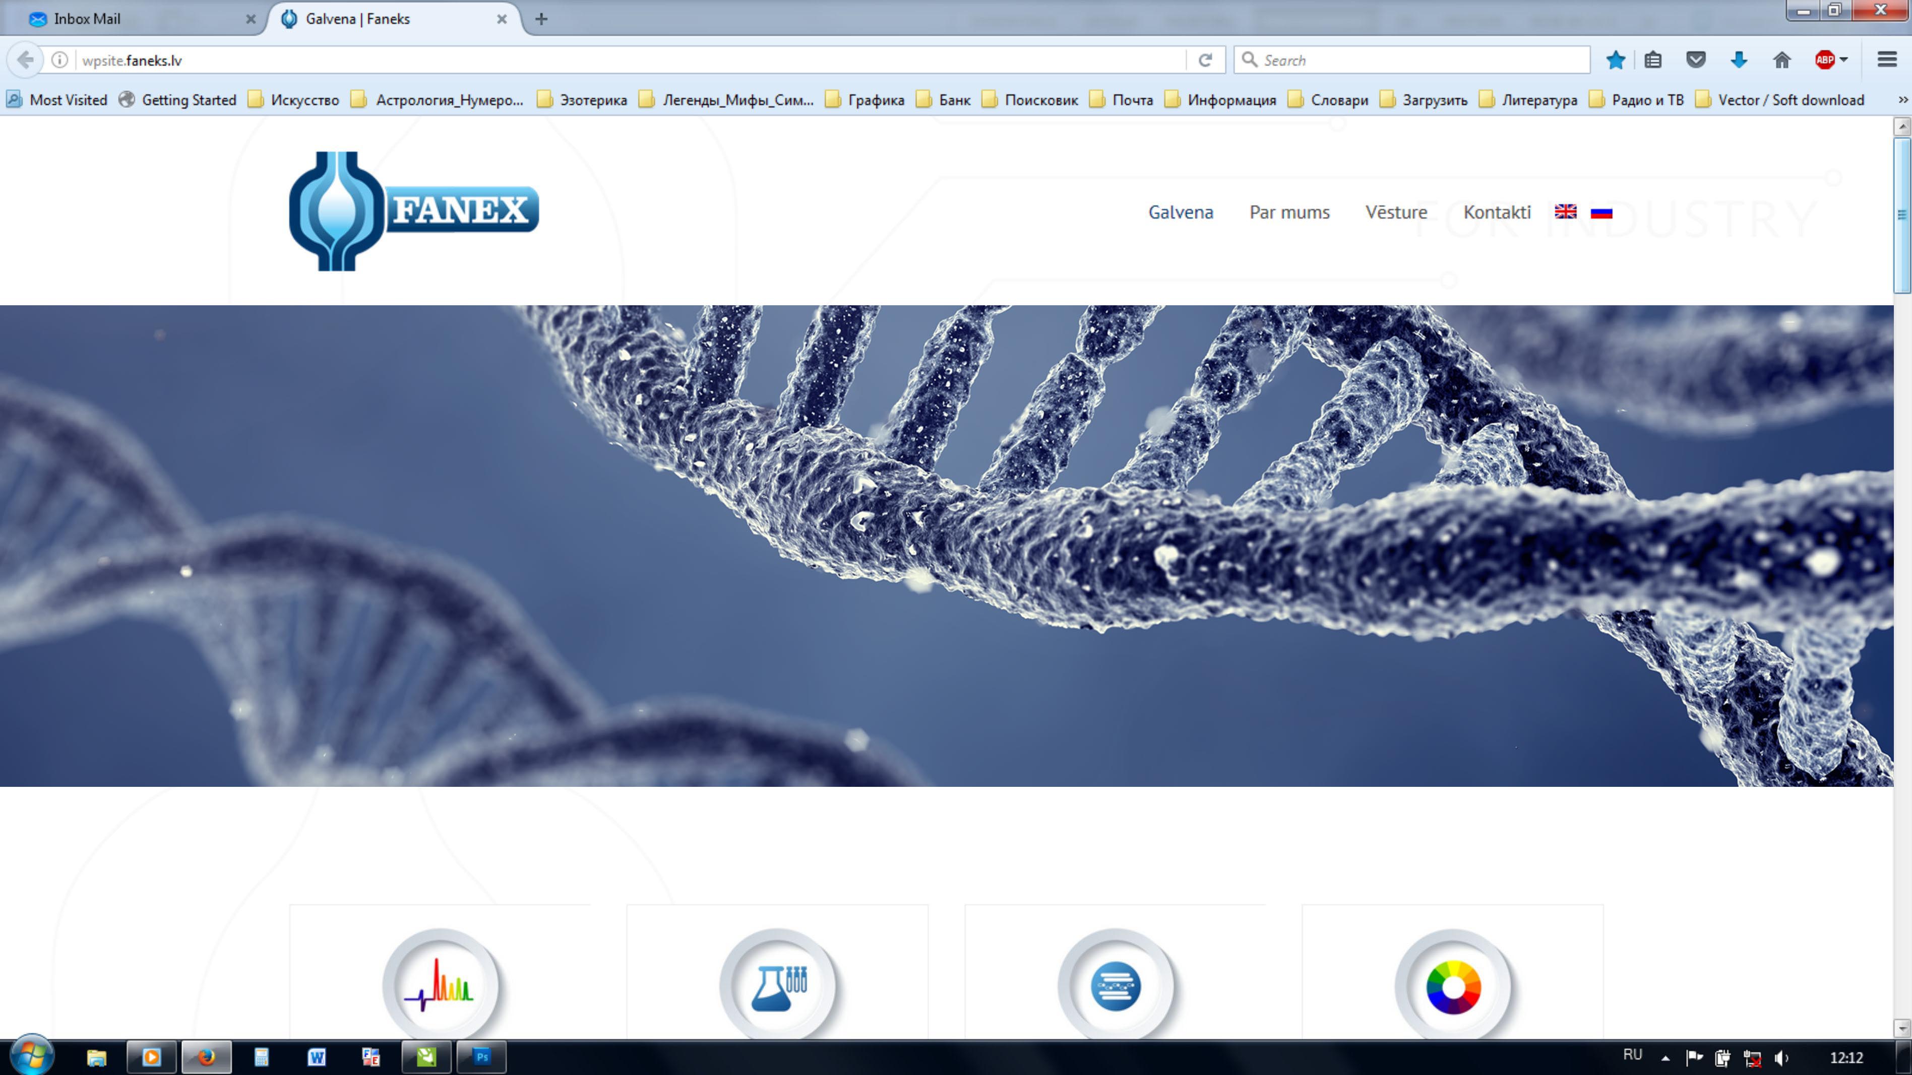Open the Литература bookmarks folder
Screen dimensions: 1912x1075
pos(1528,99)
